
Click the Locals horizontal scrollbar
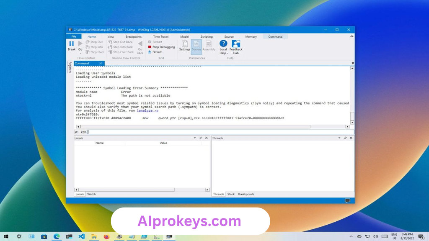[x=127, y=190]
